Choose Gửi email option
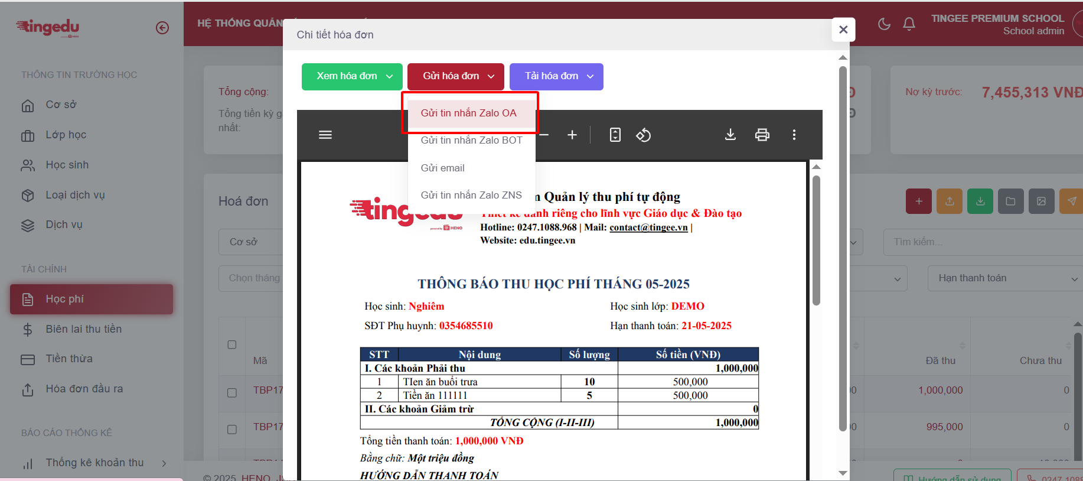The width and height of the screenshot is (1083, 481). 471,168
